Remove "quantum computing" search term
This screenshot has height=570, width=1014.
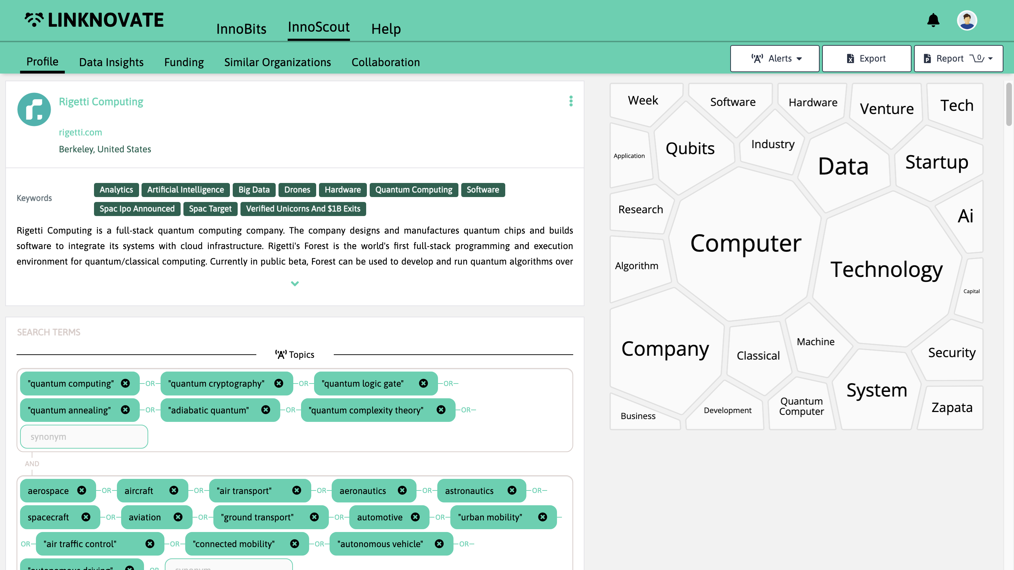(125, 383)
